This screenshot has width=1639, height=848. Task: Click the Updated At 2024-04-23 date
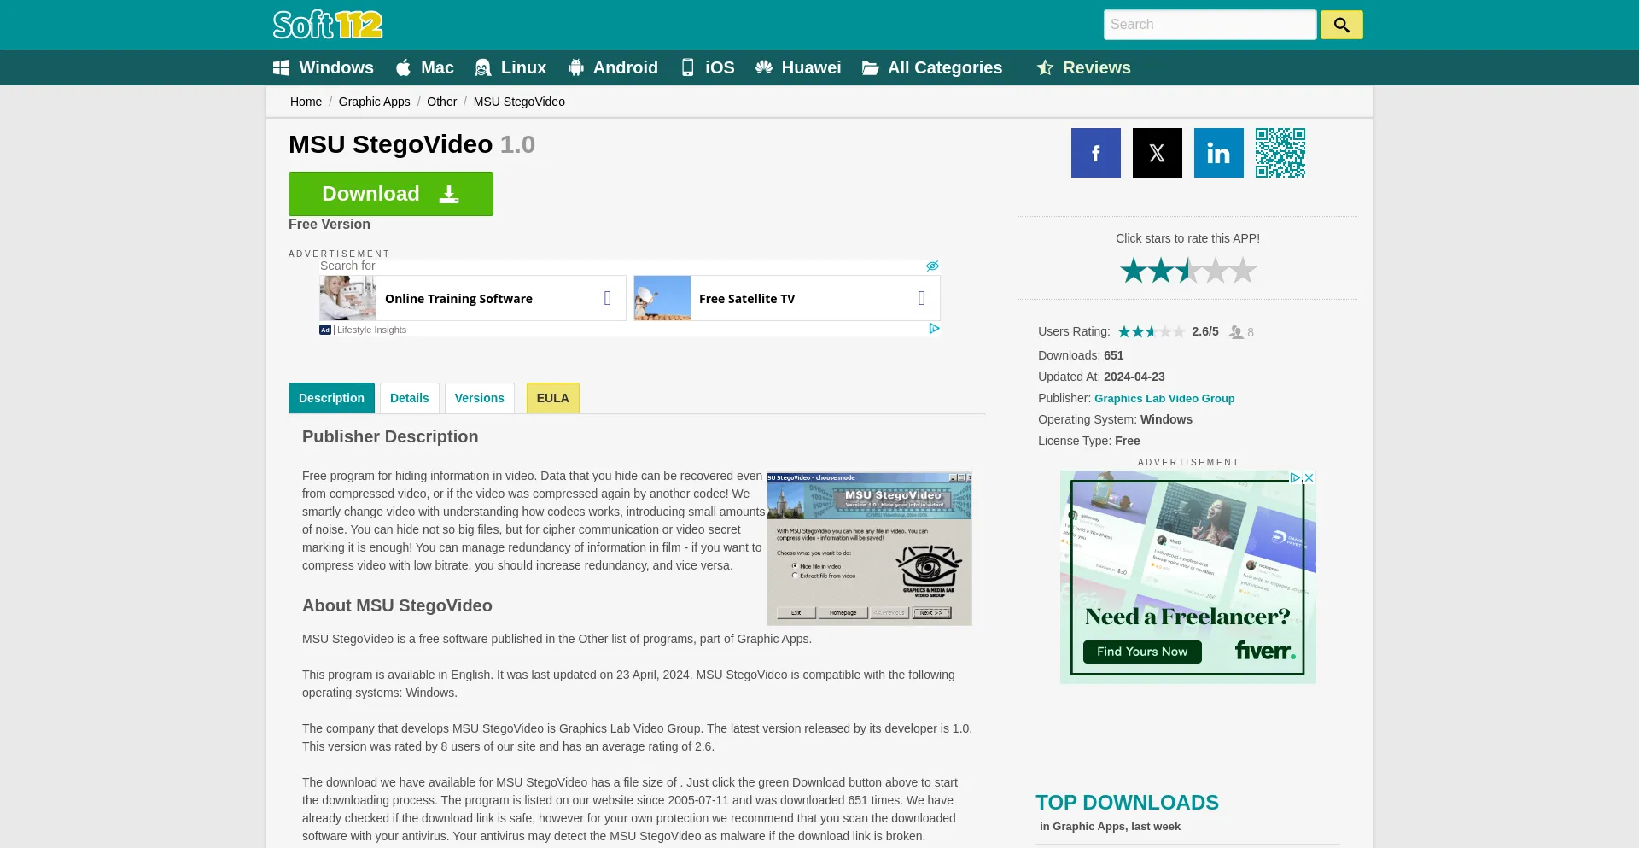click(1134, 377)
